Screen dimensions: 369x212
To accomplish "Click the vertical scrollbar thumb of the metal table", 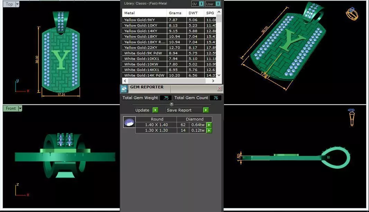I will [x=219, y=18].
